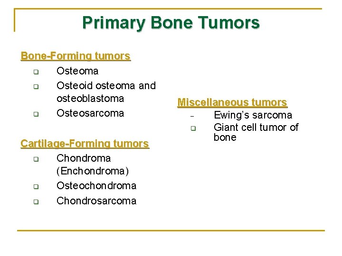Image resolution: width=342 pixels, height=256 pixels.
Task: Click the bullet next to Osteoid osteoma
Action: [x=36, y=87]
